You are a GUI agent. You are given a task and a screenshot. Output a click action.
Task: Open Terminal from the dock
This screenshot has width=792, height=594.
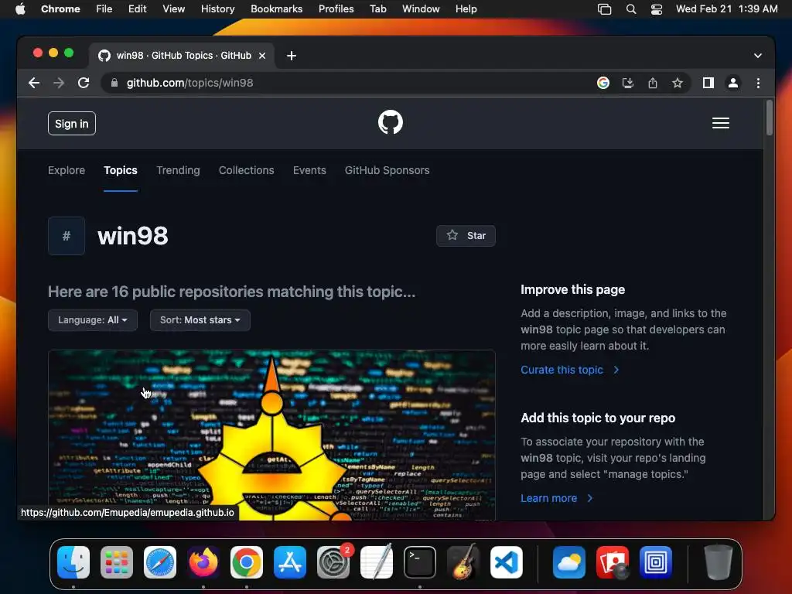(420, 562)
